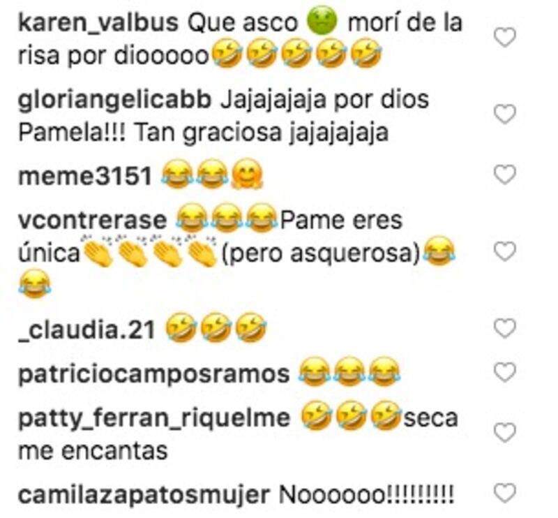Tap the heart next to meme3151's comment

pyautogui.click(x=505, y=175)
